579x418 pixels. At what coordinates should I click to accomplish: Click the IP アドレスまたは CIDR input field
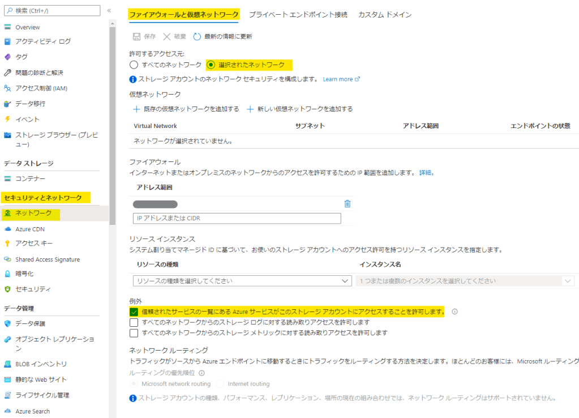237,219
